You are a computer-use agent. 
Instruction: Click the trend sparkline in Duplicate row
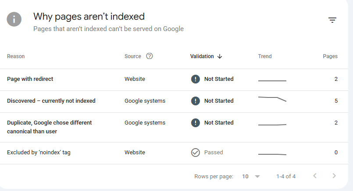pyautogui.click(x=272, y=125)
